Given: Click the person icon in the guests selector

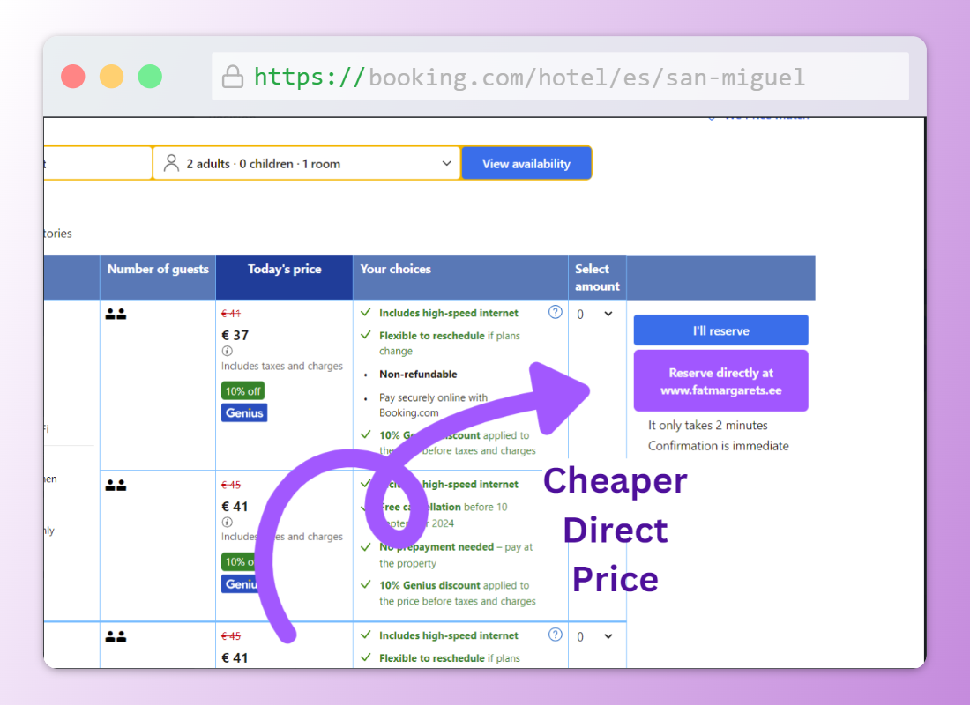Looking at the screenshot, I should click(x=171, y=163).
